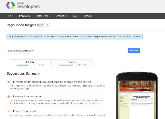
Task: Expand Enable compression suggestion arrow
Action: pos(12,111)
